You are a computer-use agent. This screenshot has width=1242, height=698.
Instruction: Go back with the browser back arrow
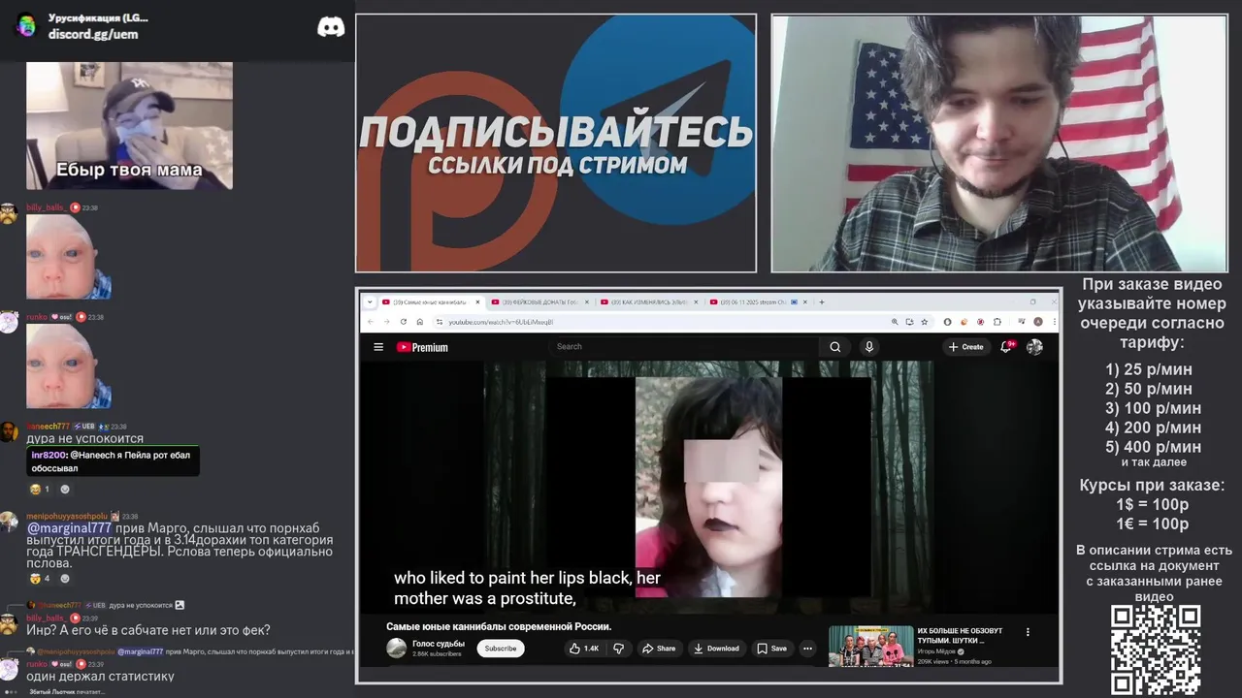point(370,322)
